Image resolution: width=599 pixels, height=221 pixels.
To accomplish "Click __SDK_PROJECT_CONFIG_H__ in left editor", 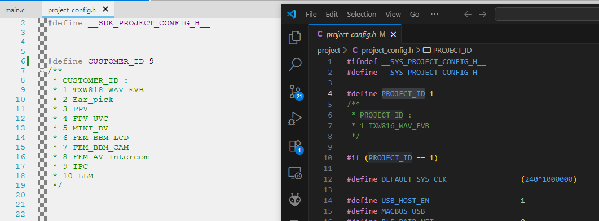I will pos(149,23).
